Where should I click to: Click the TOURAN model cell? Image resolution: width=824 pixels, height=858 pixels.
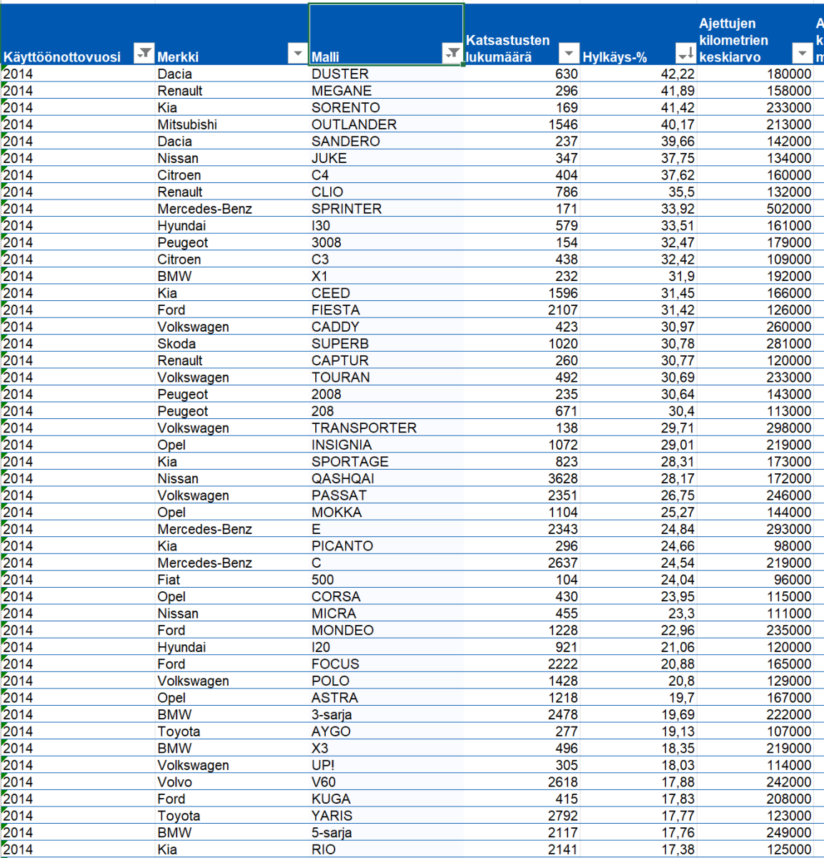pyautogui.click(x=386, y=378)
